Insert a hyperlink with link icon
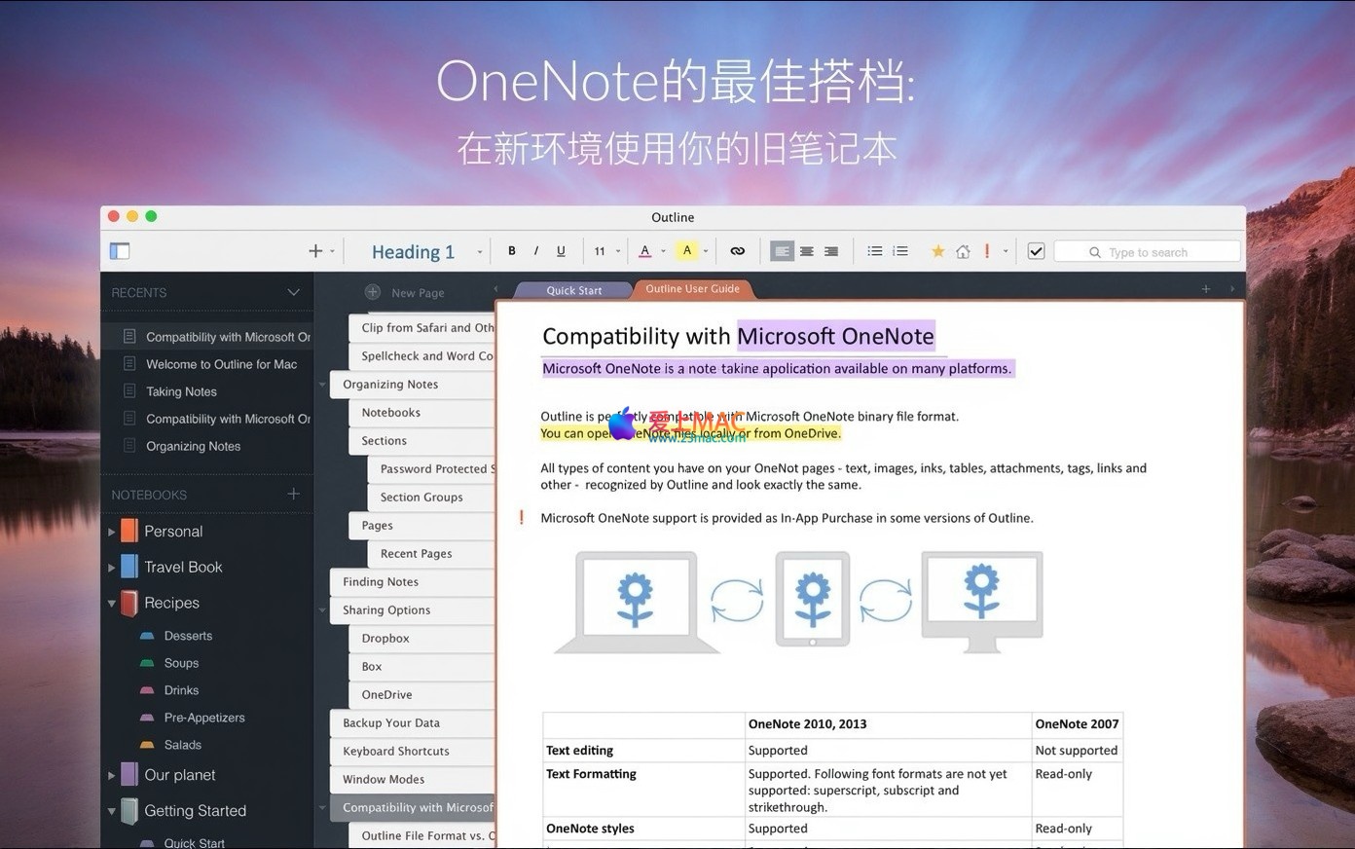 point(737,251)
